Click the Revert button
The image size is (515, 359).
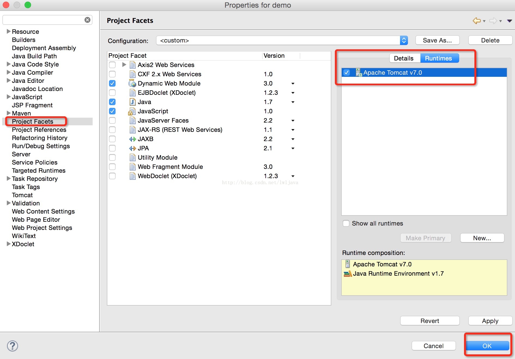tap(430, 321)
